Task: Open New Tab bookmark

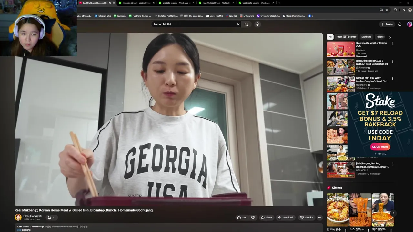Action: click(x=231, y=16)
